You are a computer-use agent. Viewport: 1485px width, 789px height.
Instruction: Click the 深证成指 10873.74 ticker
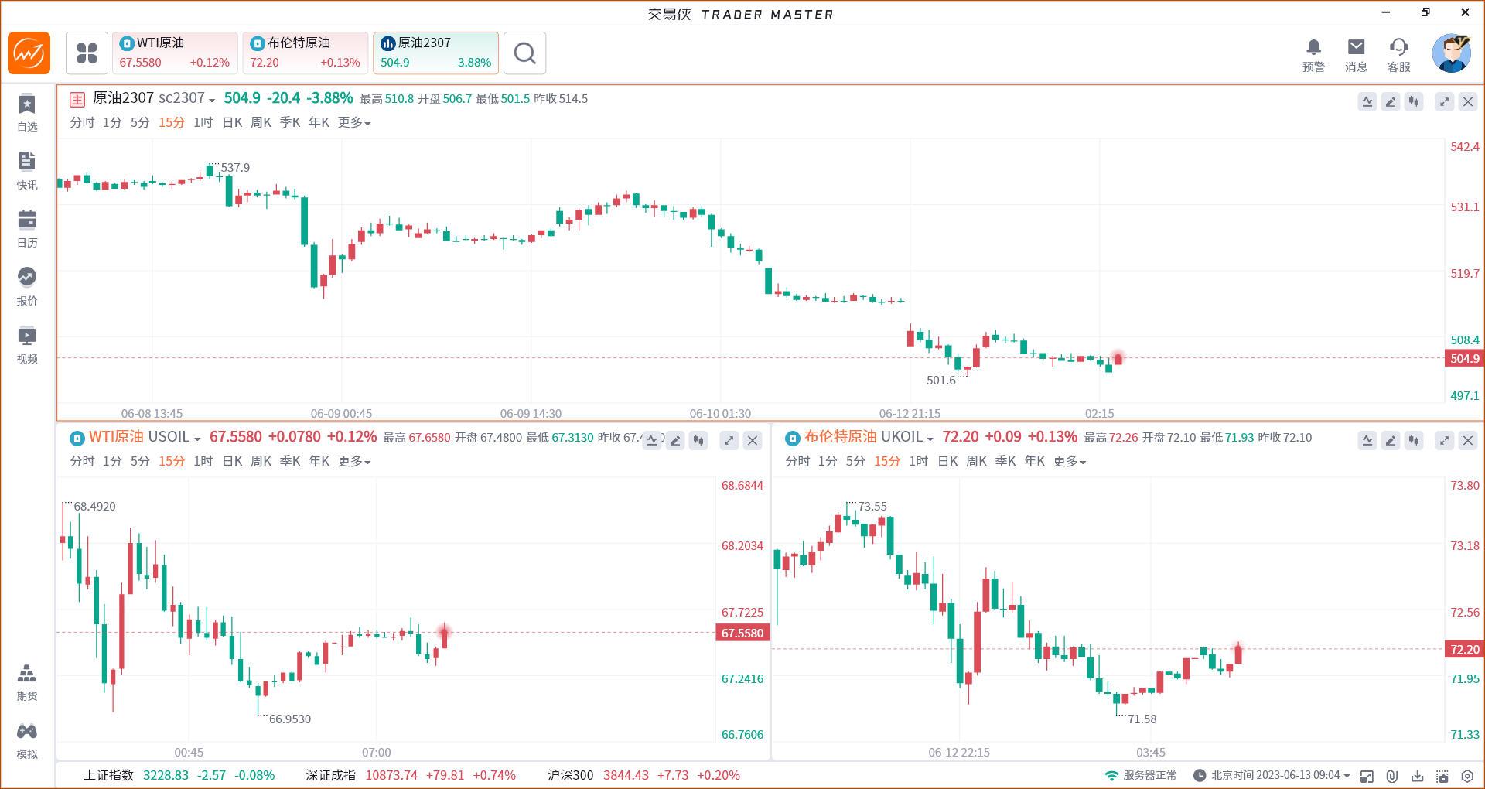tap(411, 775)
